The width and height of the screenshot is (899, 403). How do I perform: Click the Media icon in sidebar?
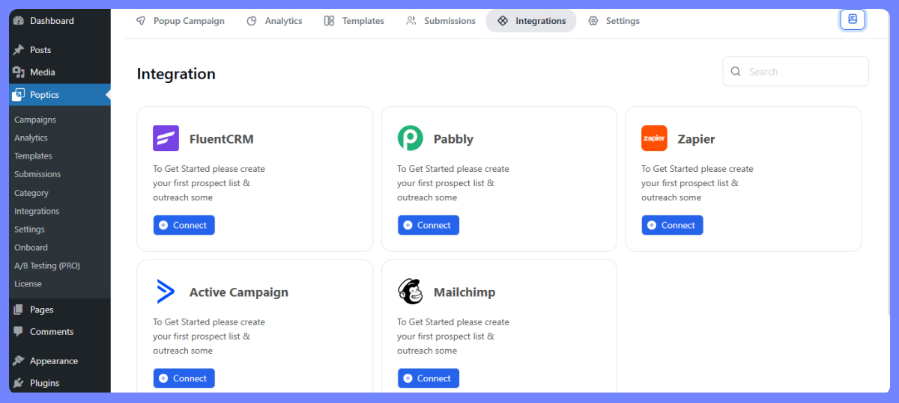(19, 73)
